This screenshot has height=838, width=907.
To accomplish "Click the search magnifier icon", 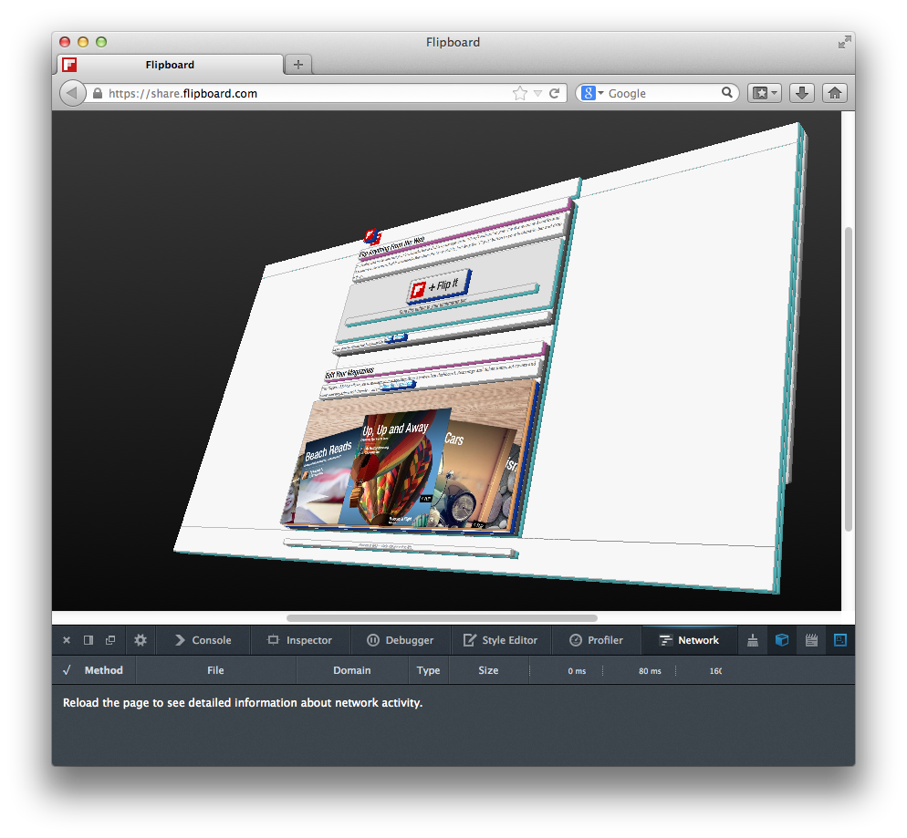I will 727,92.
